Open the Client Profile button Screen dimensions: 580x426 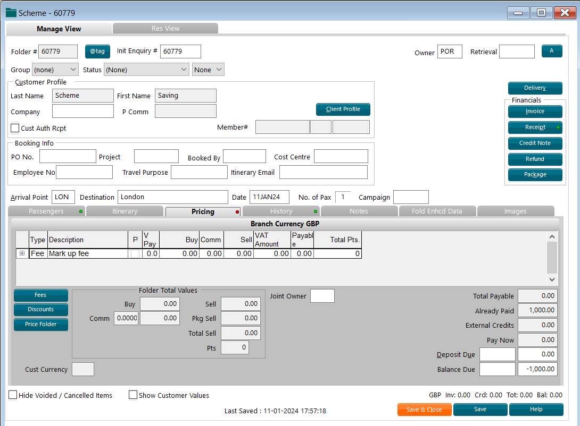click(x=343, y=109)
